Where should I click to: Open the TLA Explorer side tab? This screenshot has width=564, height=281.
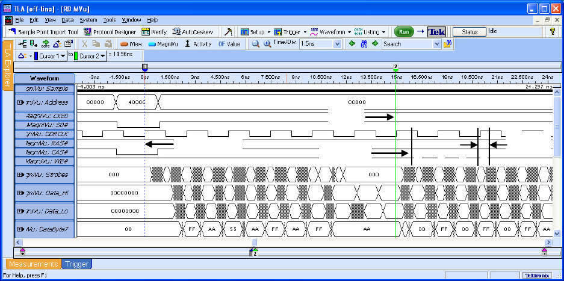coord(8,65)
